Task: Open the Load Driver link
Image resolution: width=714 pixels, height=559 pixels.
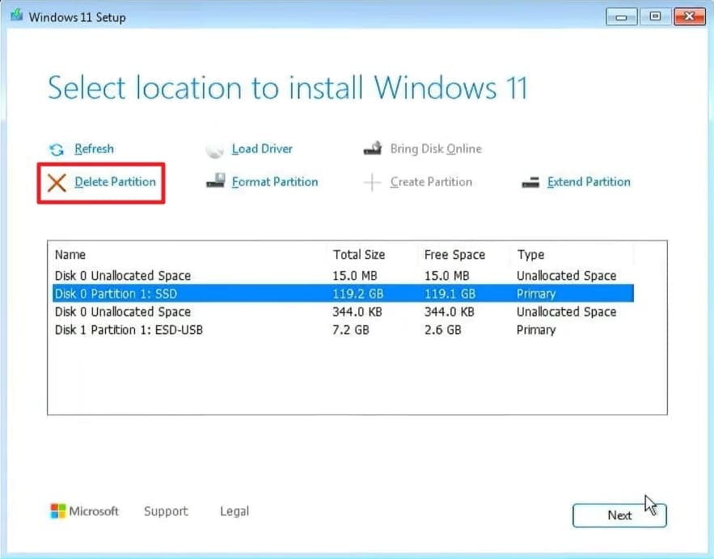Action: pos(262,149)
